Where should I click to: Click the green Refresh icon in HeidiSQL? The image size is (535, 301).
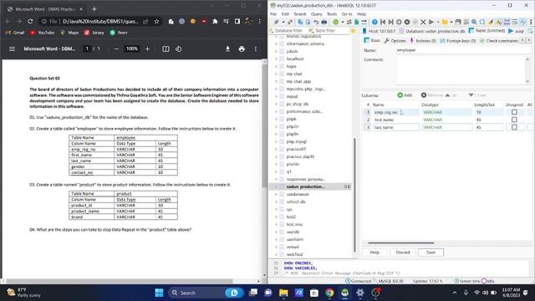tap(336, 22)
